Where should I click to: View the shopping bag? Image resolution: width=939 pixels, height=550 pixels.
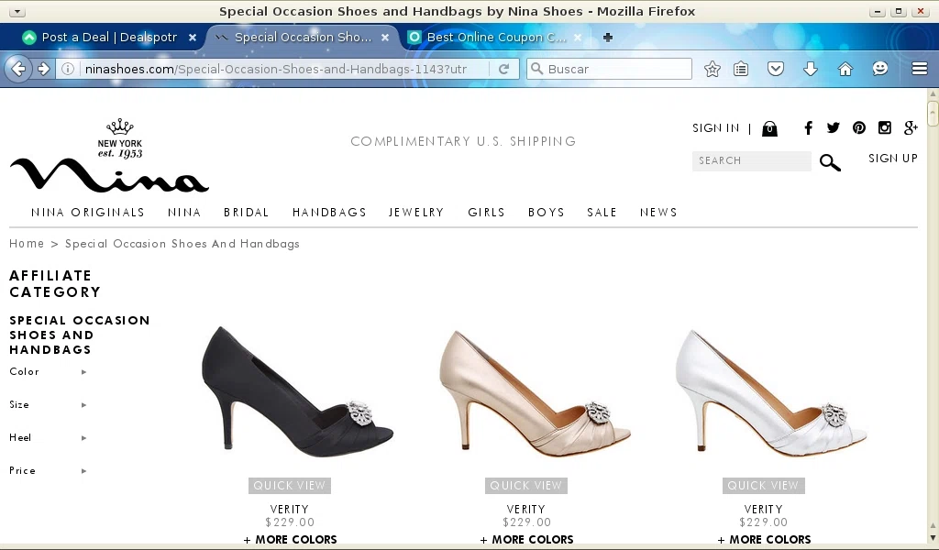tap(769, 128)
